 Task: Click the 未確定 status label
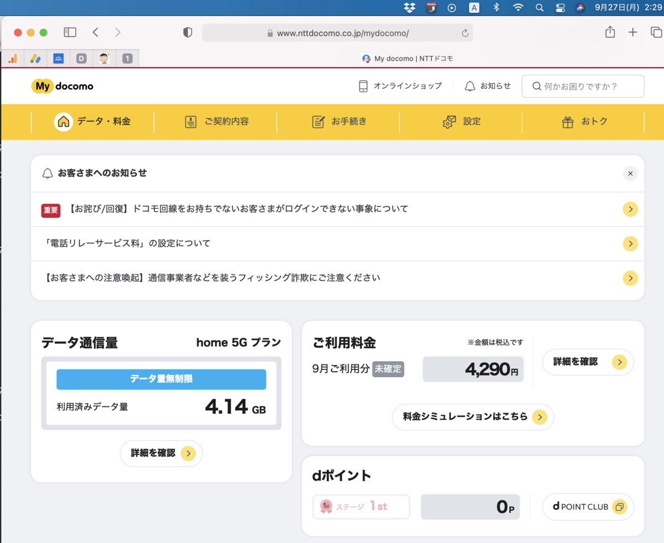point(388,369)
